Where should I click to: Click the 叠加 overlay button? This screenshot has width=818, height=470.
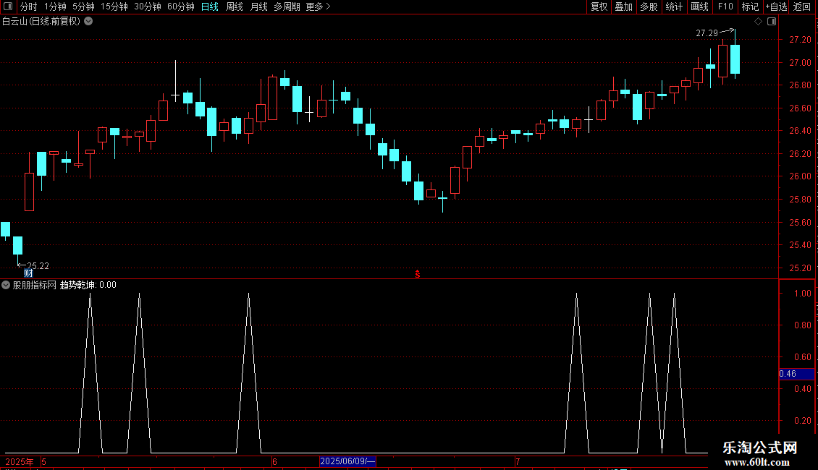click(623, 7)
